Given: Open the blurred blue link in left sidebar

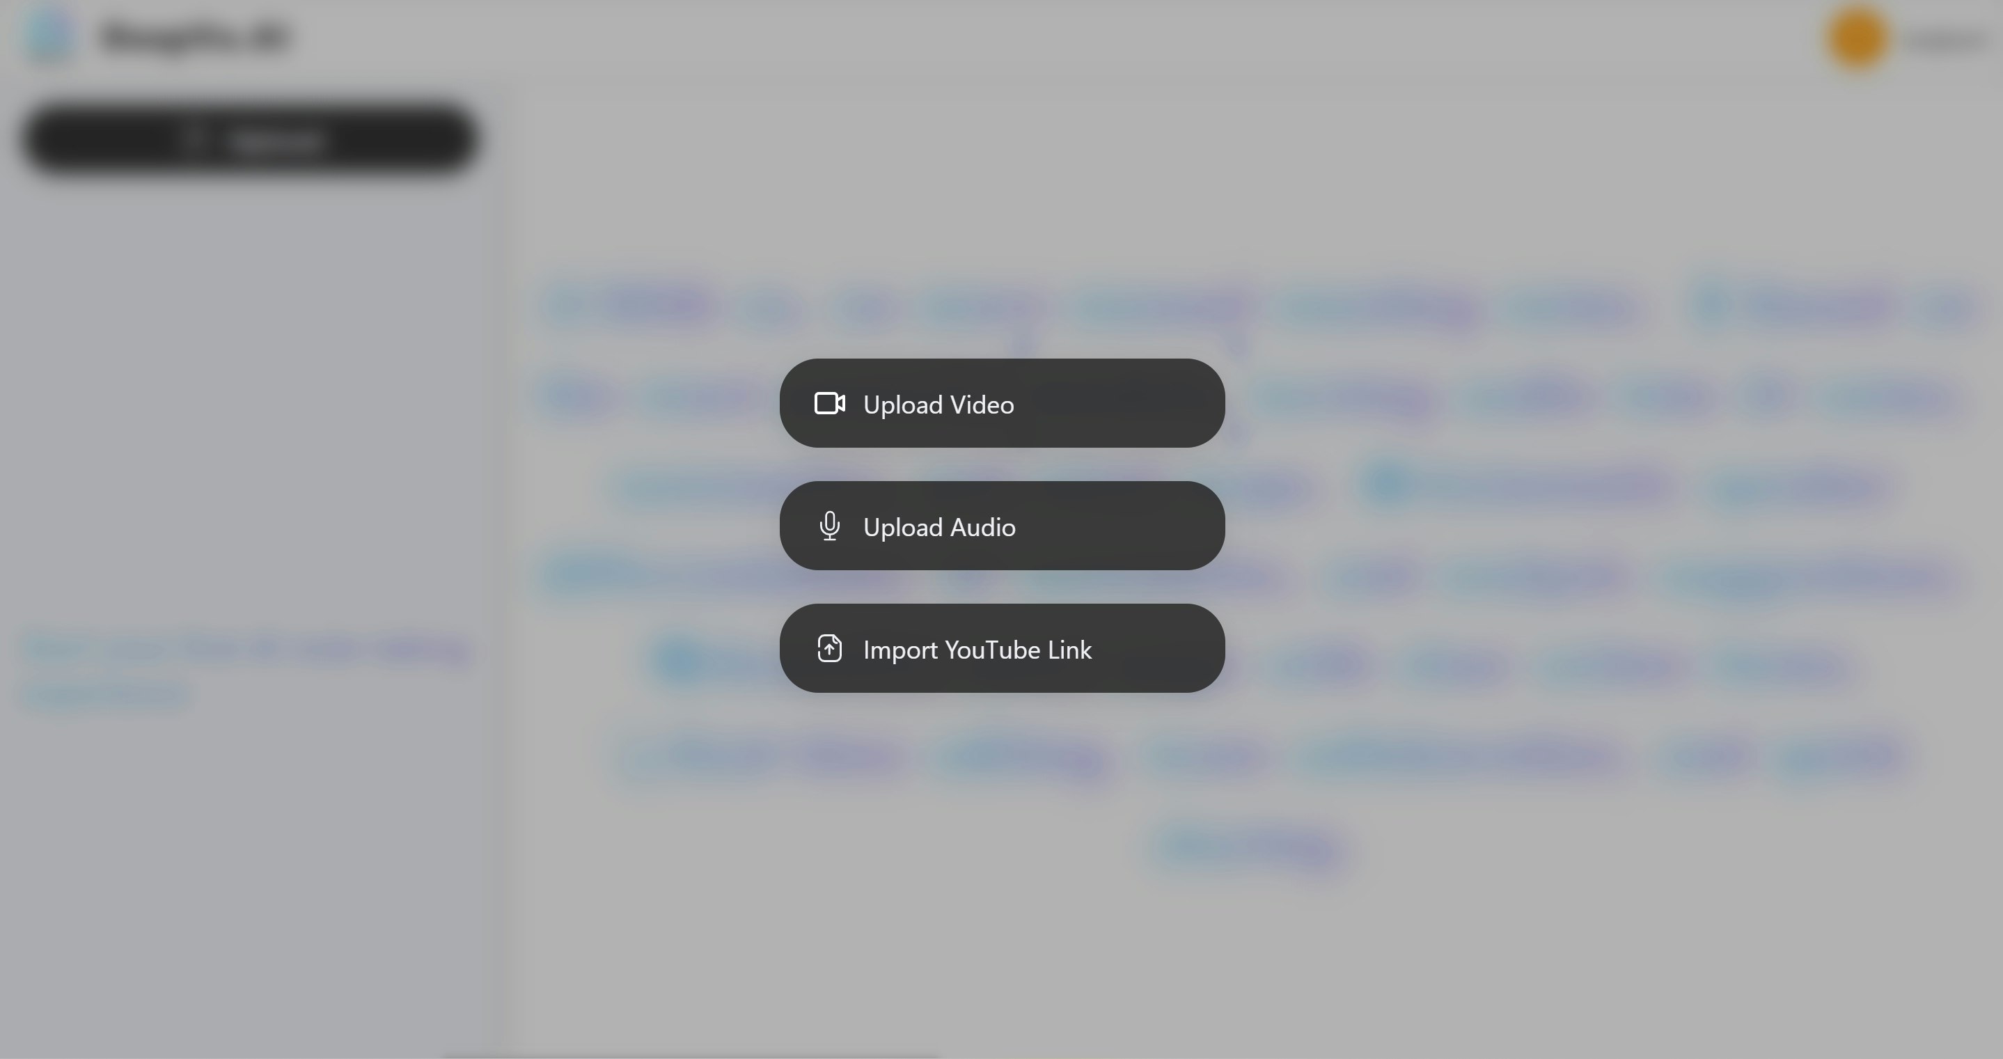Looking at the screenshot, I should (x=247, y=670).
